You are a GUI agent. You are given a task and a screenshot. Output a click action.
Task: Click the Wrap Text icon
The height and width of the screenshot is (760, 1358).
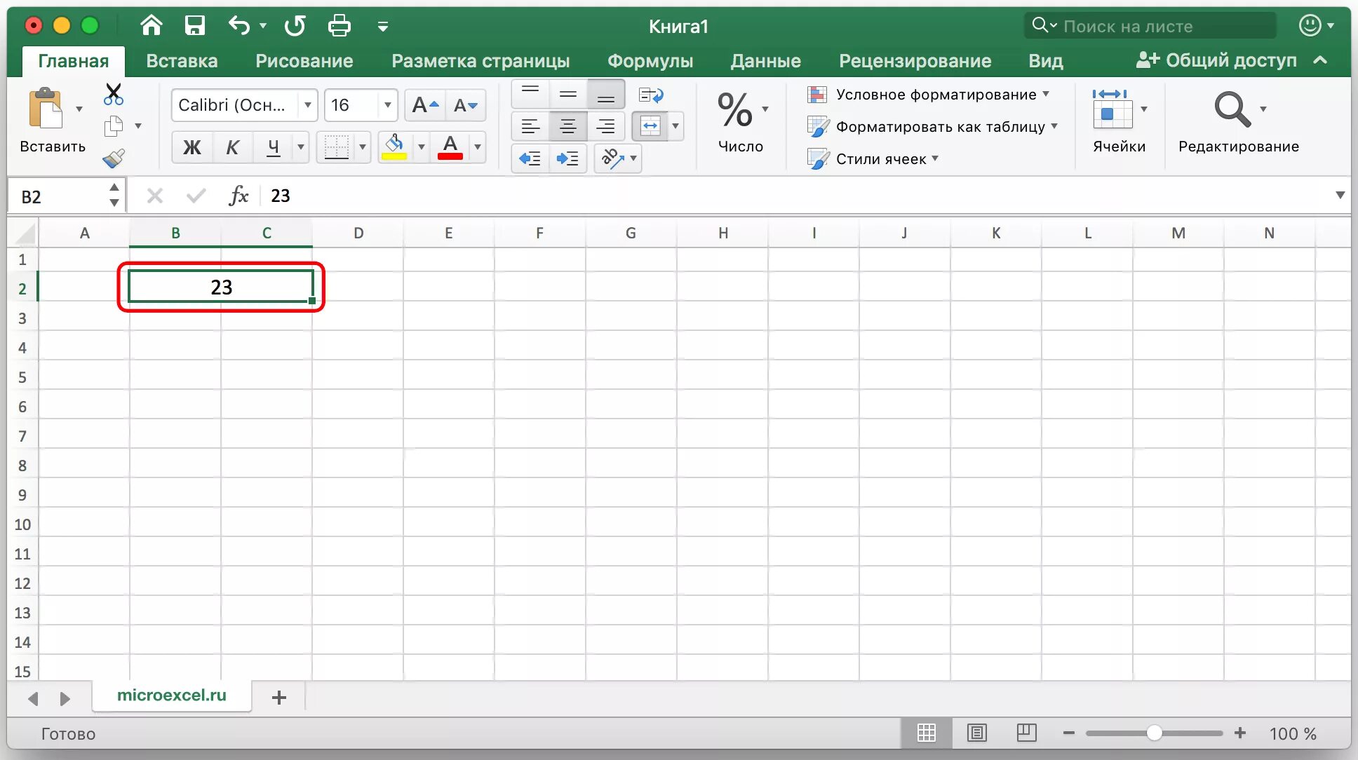click(x=651, y=95)
